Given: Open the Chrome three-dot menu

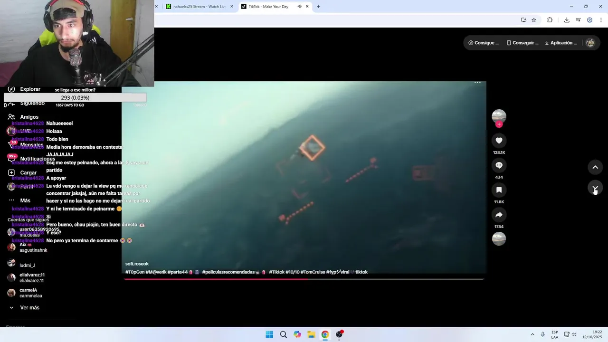Looking at the screenshot, I should click(x=601, y=20).
